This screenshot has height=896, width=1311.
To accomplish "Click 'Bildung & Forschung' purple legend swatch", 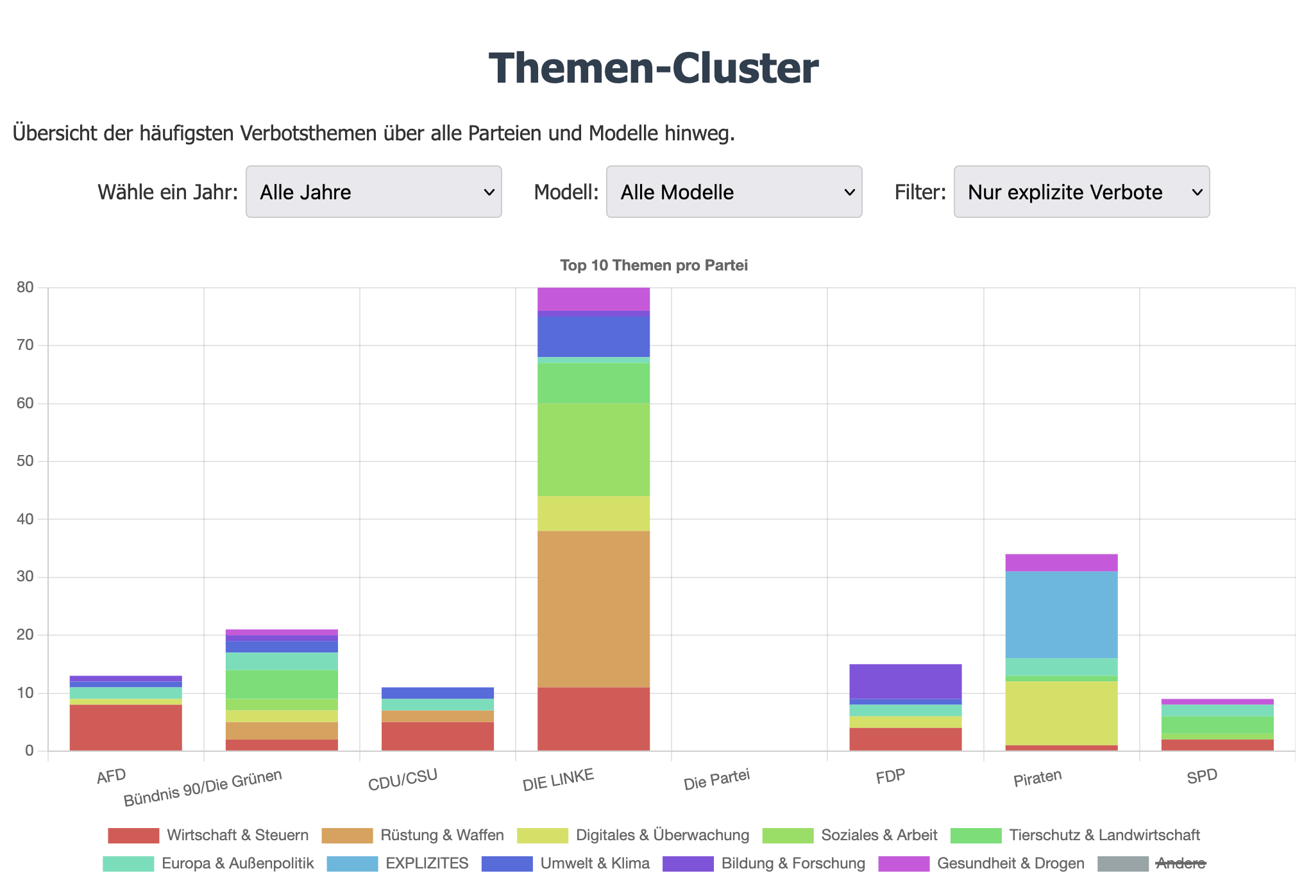I will click(688, 863).
